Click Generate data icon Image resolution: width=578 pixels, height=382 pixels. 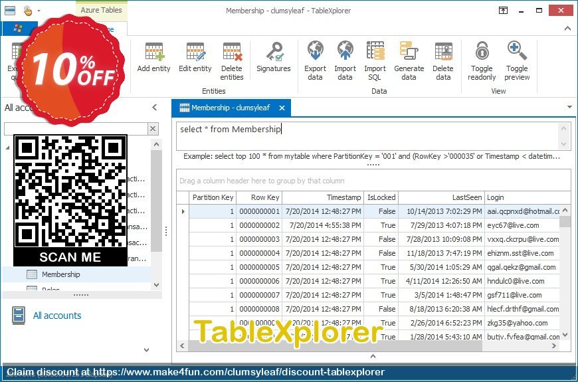click(x=409, y=50)
